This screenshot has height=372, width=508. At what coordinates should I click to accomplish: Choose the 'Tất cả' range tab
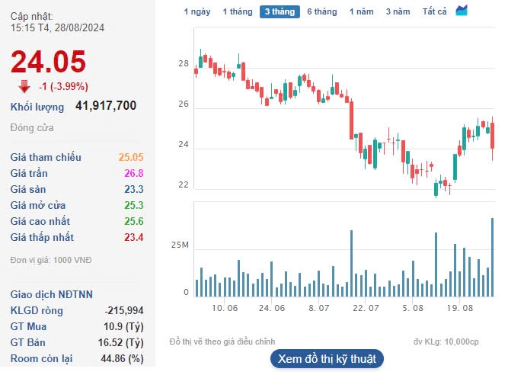click(434, 11)
